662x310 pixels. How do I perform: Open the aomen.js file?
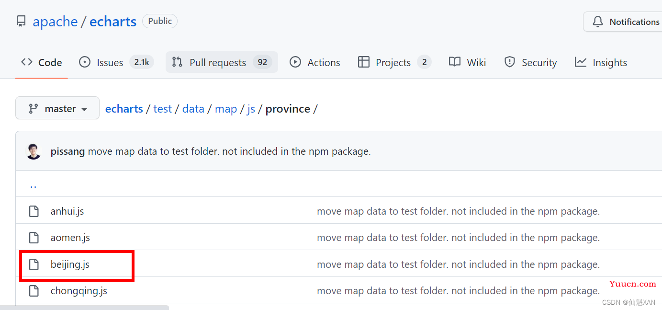[x=70, y=238]
